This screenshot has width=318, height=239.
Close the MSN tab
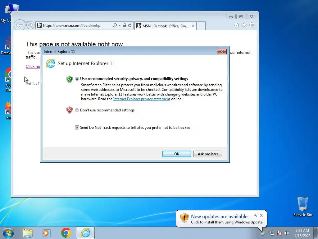pyautogui.click(x=193, y=26)
